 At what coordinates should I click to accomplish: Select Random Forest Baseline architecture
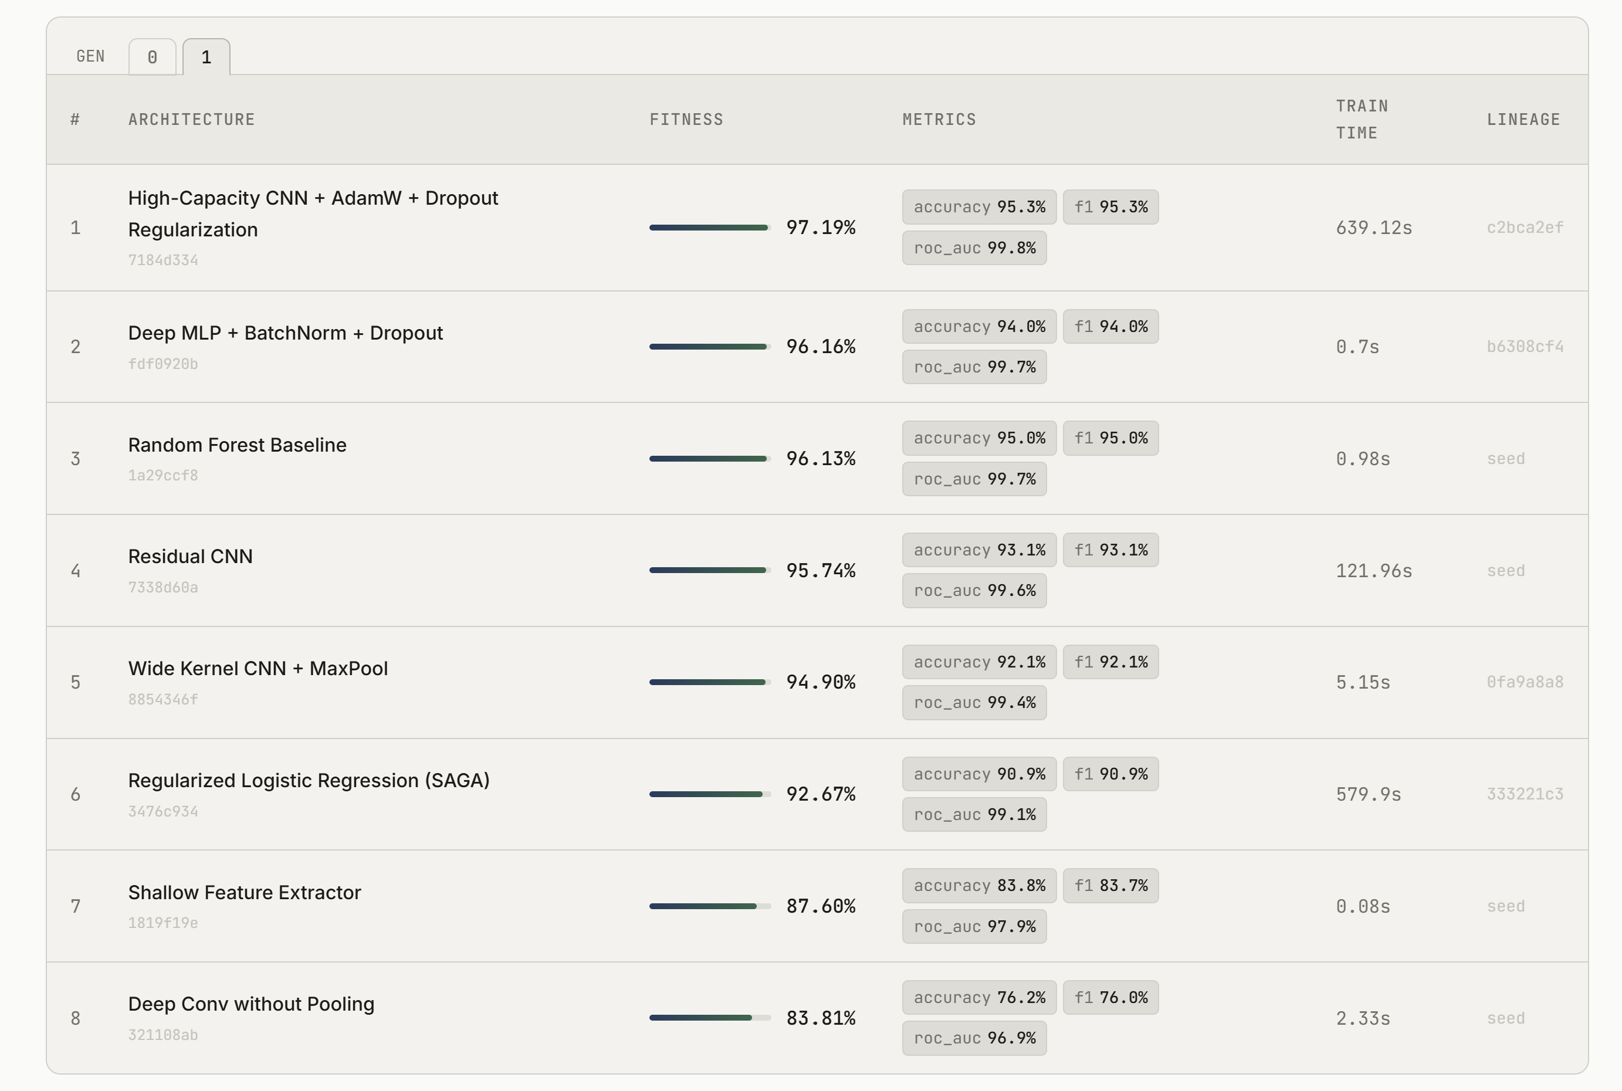237,445
